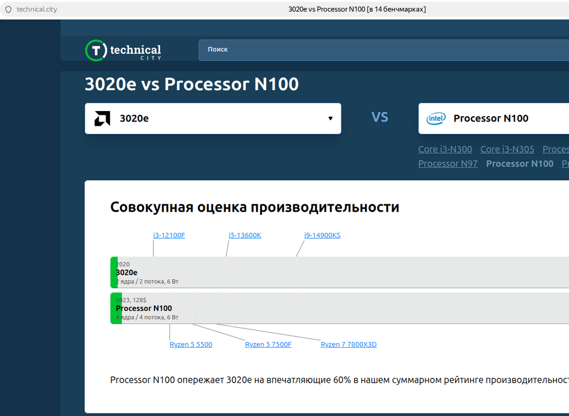Screen dimensions: 569x416
Task: Click the Processor N100 bar label text
Action: coord(144,309)
